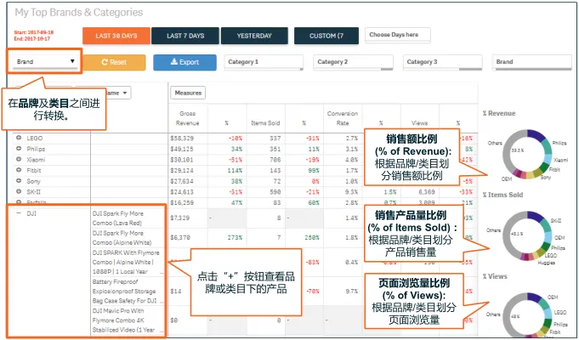Select DJI Spark Fly More Combo (Lava Red)
This screenshot has height=340, width=579.
[118, 218]
